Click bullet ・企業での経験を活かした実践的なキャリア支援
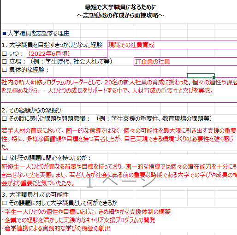 (x=78, y=220)
